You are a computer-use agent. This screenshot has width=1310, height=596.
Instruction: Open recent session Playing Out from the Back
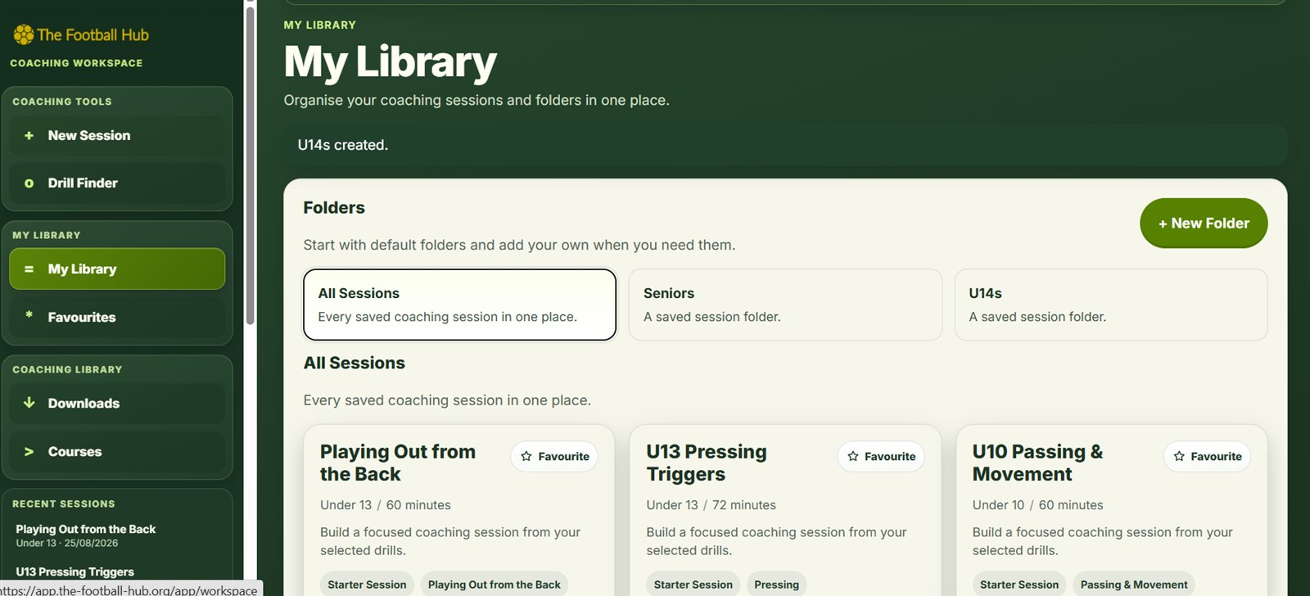pos(86,535)
